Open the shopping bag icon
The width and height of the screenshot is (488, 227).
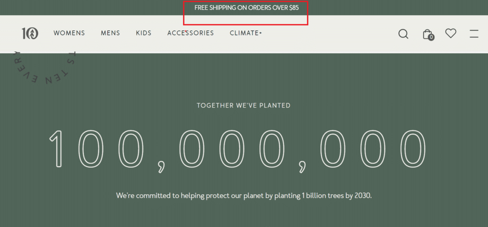427,34
